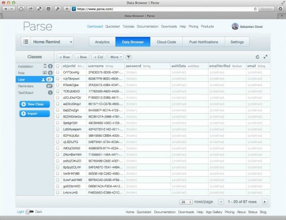
Task: Tick checkbox for row Sje9grOjW
Action: [58, 123]
